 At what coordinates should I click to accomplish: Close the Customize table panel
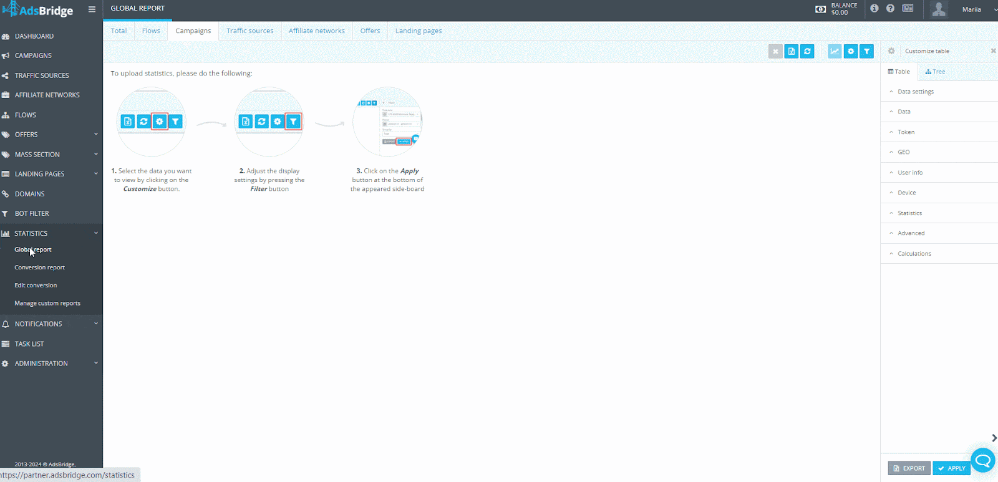pyautogui.click(x=993, y=51)
